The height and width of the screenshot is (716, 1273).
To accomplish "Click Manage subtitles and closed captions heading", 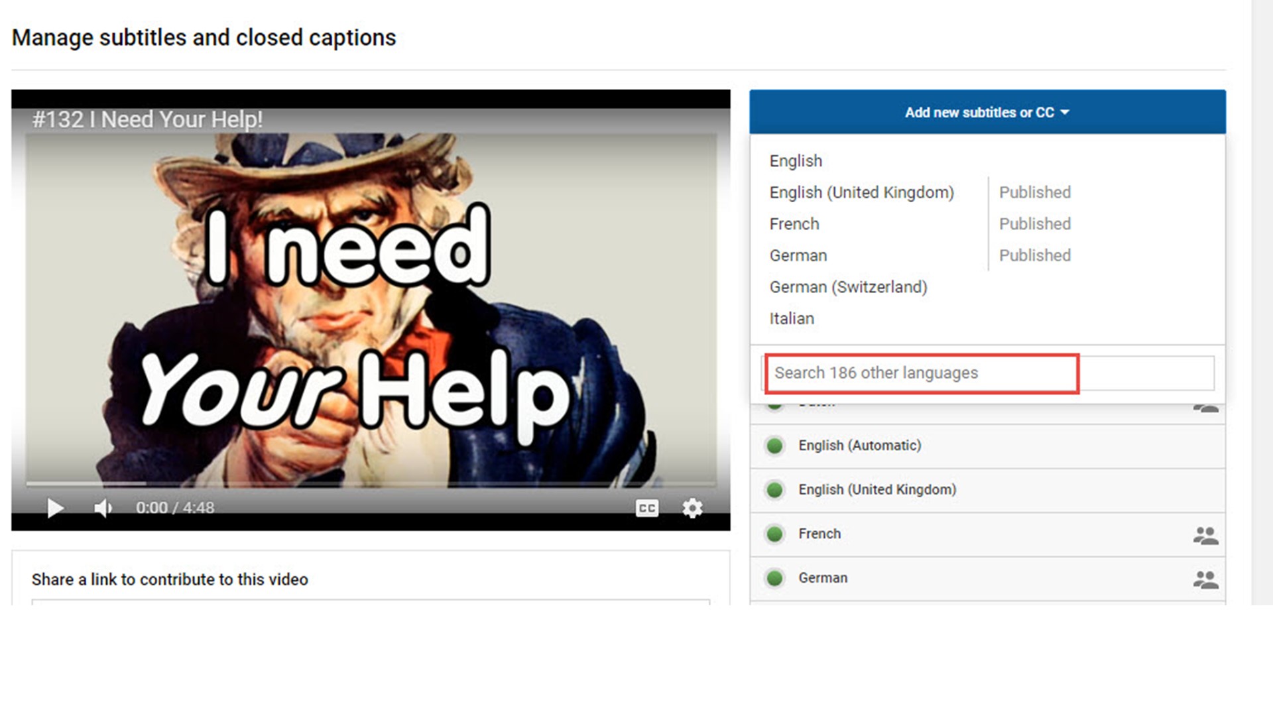I will coord(204,38).
